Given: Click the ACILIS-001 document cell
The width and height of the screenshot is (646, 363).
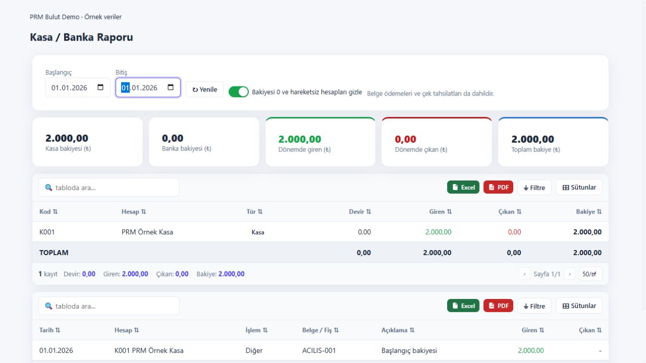Looking at the screenshot, I should point(319,350).
